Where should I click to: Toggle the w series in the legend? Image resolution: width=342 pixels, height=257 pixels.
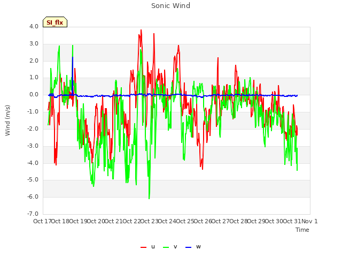[193, 247]
